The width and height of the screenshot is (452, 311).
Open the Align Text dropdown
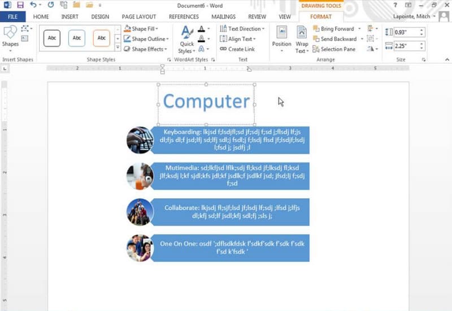pos(238,38)
